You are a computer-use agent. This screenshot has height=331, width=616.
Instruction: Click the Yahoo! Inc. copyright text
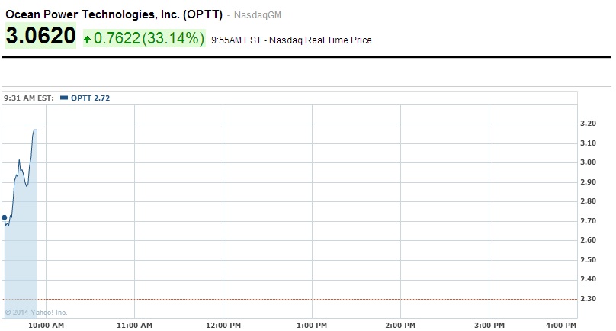[x=36, y=312]
